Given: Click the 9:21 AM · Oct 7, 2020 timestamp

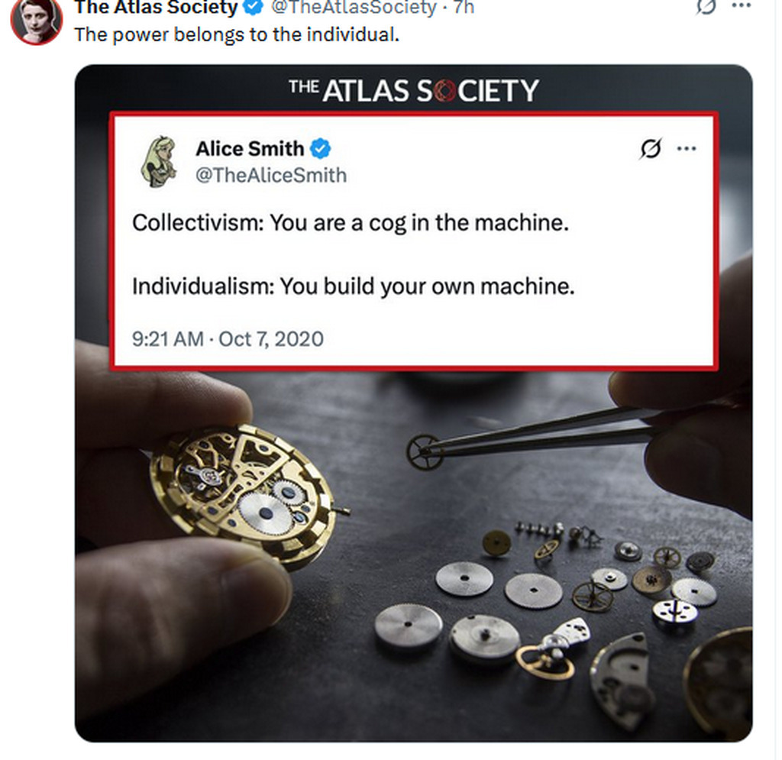Looking at the screenshot, I should [x=228, y=339].
